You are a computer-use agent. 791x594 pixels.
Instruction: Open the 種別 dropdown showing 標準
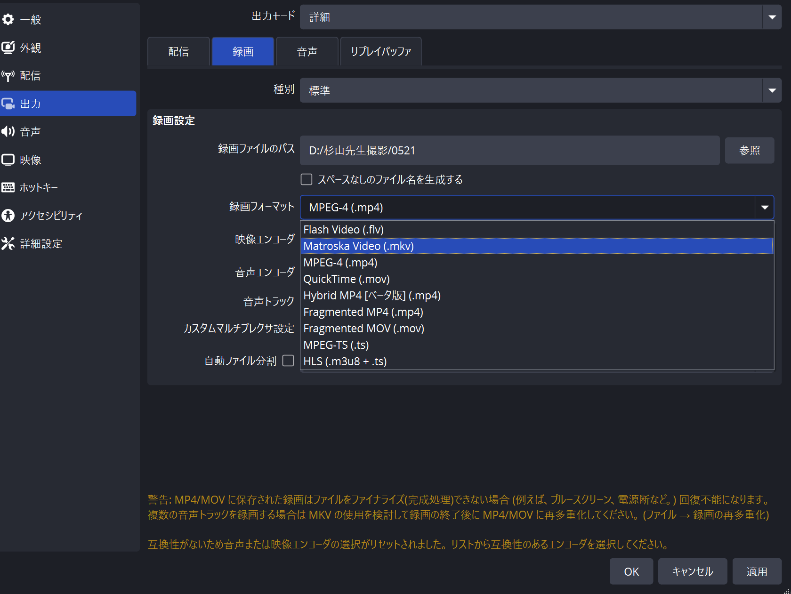click(772, 90)
